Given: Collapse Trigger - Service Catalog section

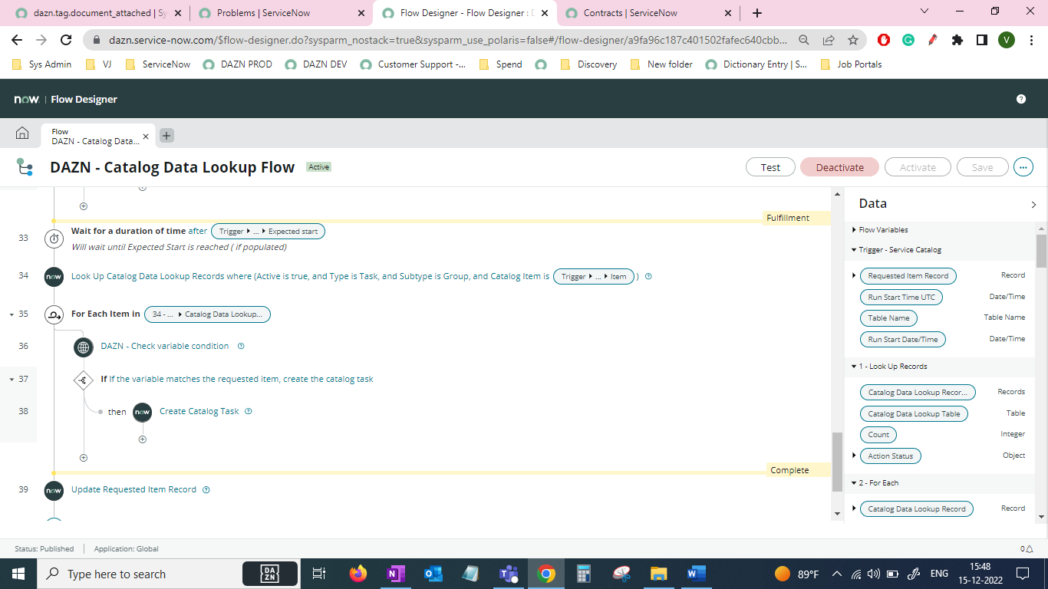Looking at the screenshot, I should click(x=854, y=250).
